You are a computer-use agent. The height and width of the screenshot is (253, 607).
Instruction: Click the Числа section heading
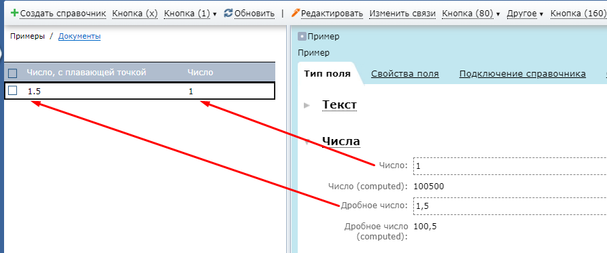click(x=341, y=141)
